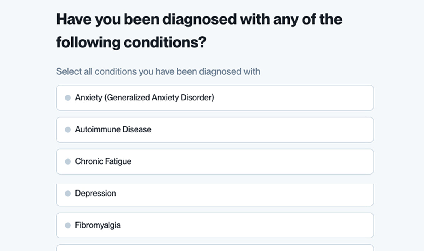Screen dimensions: 424x251
Task: Click the "Depression" label text
Action: coord(96,193)
